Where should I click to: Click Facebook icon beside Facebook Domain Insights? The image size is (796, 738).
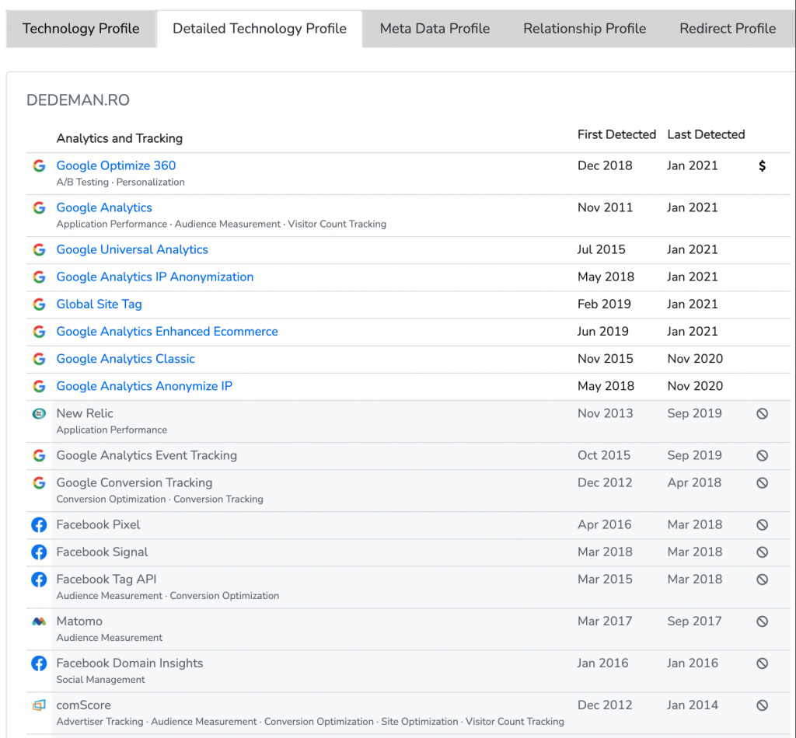[39, 663]
